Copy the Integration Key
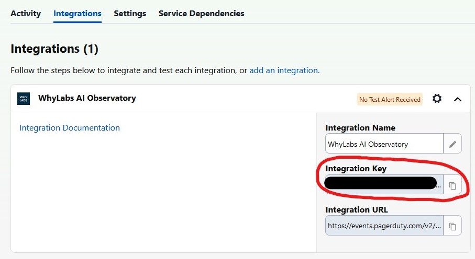 (x=452, y=185)
